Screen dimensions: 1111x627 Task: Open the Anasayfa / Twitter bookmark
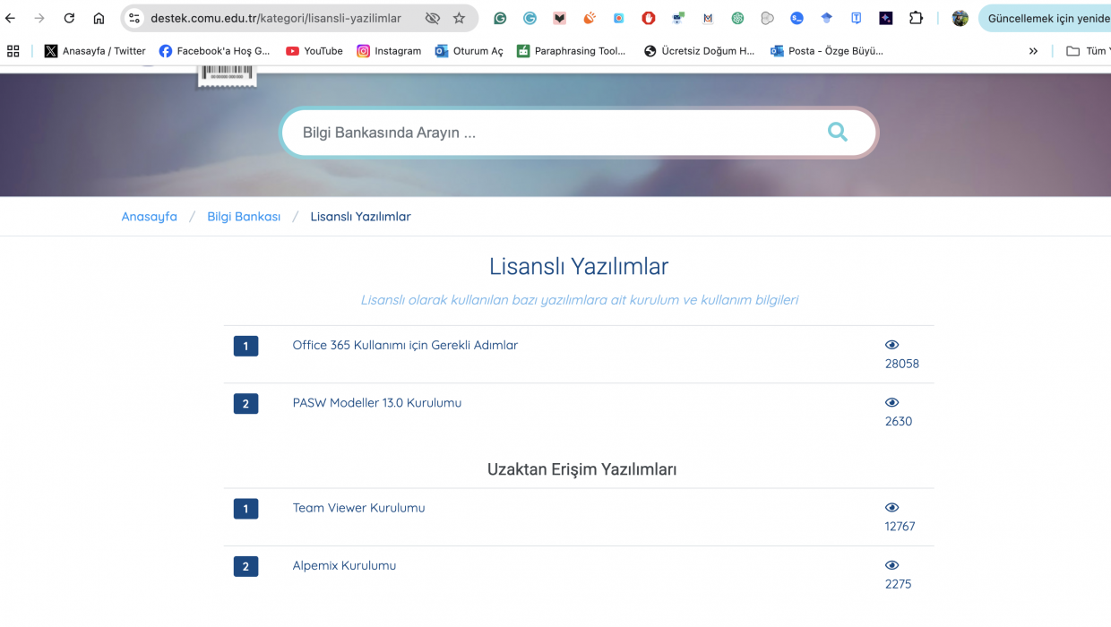(x=95, y=51)
